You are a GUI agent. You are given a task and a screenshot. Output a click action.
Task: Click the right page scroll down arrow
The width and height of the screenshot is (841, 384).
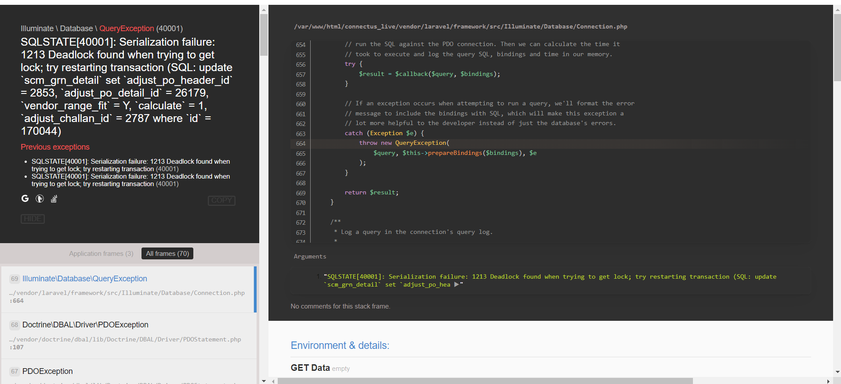click(x=837, y=372)
